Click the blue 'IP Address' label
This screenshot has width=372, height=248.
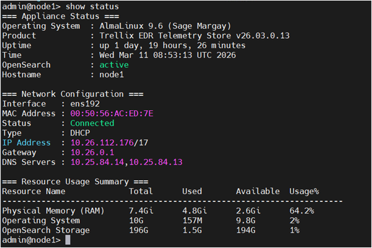(26, 143)
